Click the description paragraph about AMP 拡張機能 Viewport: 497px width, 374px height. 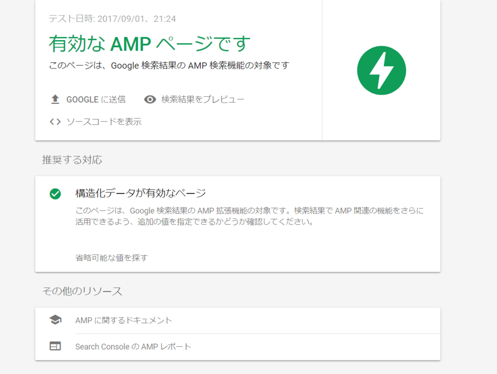[249, 216]
